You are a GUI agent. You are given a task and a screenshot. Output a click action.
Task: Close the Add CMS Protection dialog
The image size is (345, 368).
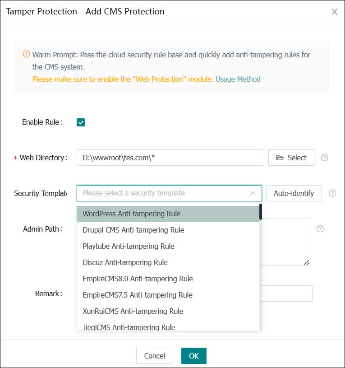point(335,12)
